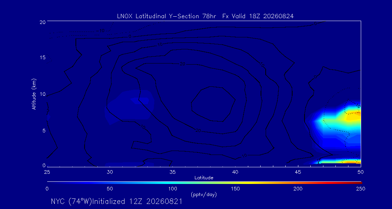Click the 250 value on the colorbar

[362, 189]
